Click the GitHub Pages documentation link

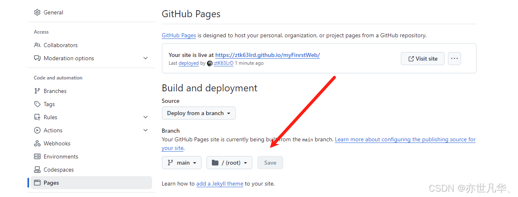click(179, 35)
